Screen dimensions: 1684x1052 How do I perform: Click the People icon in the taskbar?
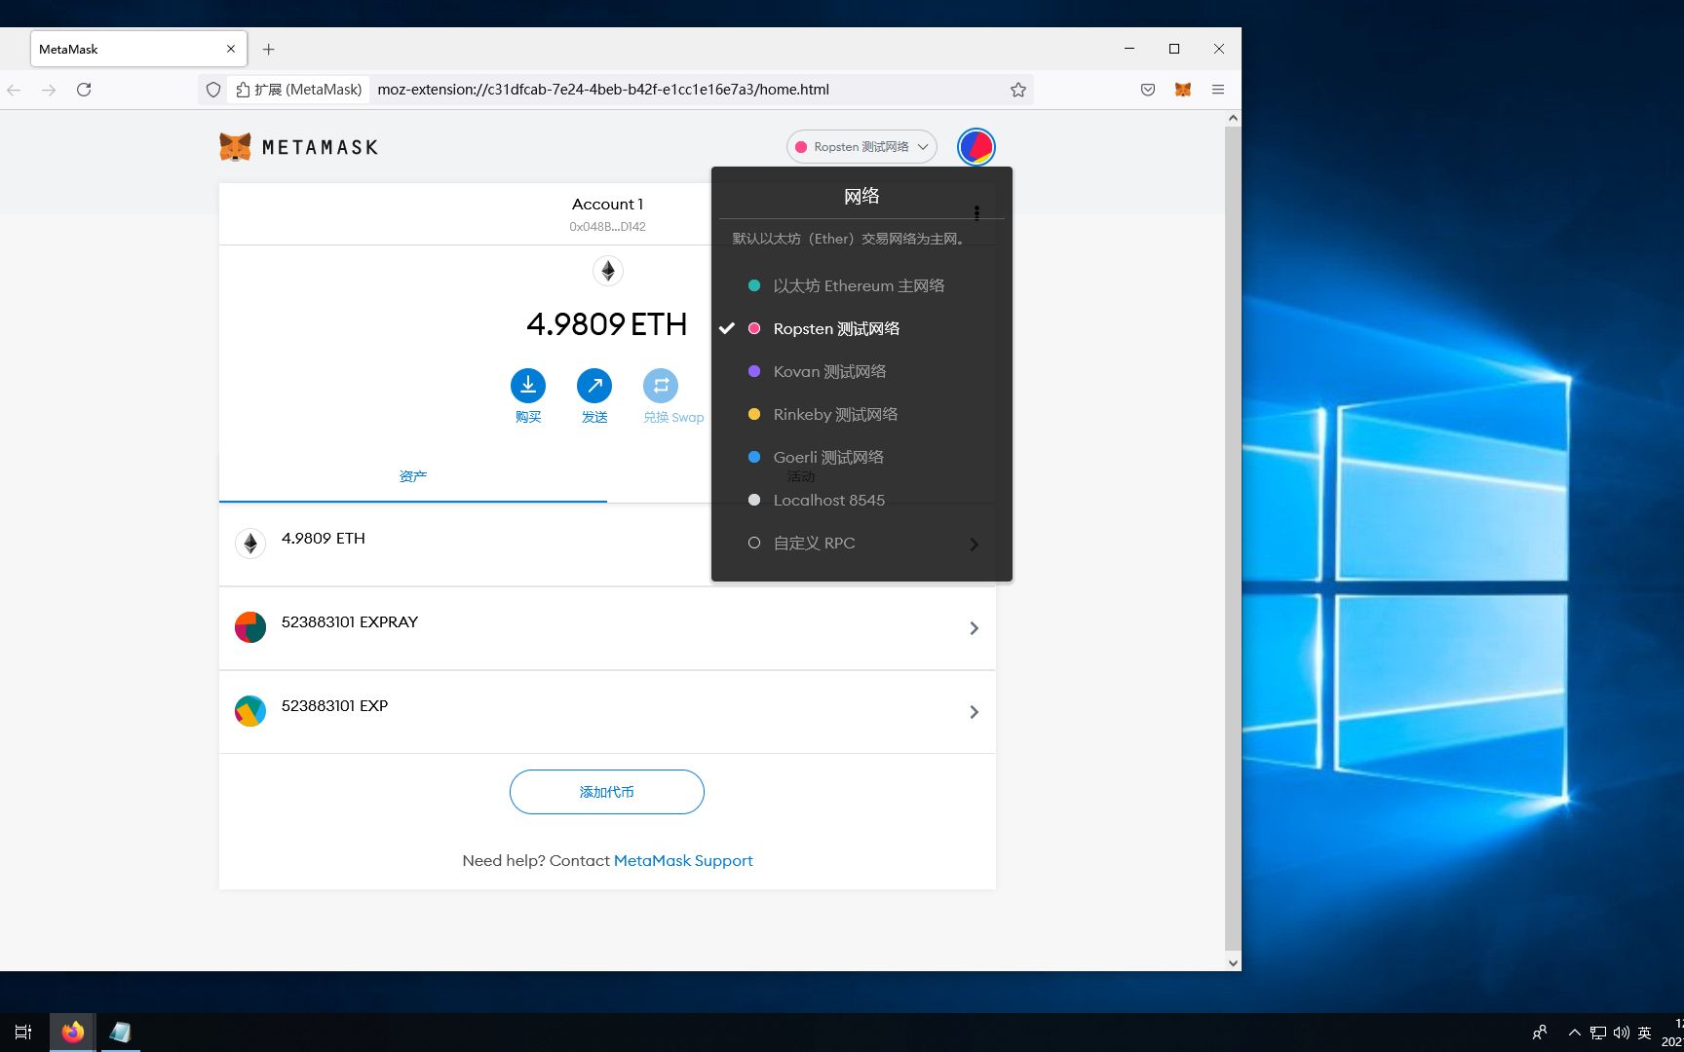pos(1540,1033)
